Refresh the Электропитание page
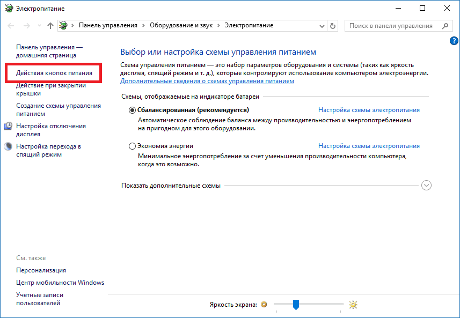 333,26
